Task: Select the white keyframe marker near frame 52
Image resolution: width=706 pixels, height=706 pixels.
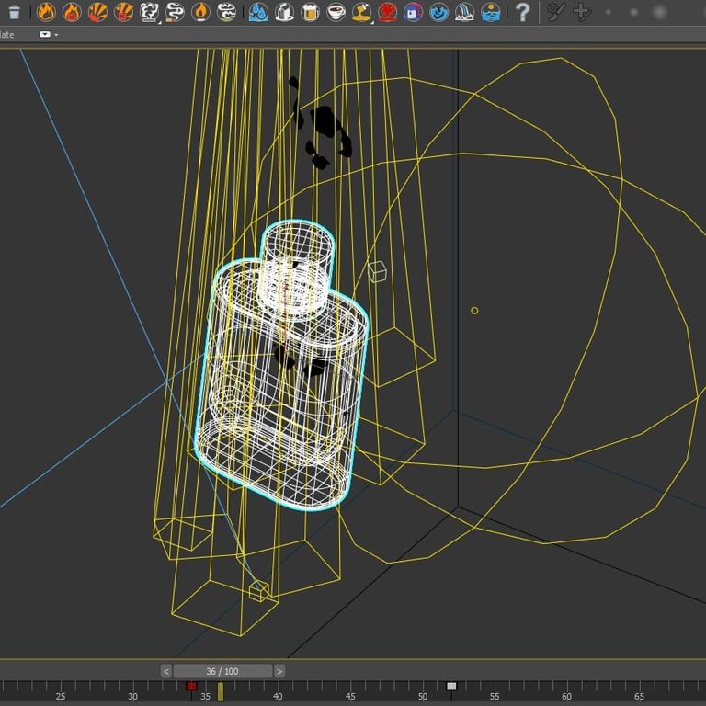Action: tap(451, 686)
